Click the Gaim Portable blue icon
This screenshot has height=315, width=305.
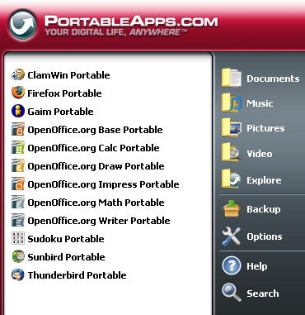18,111
